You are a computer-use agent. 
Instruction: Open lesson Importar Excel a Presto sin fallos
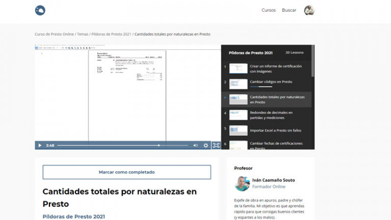pyautogui.click(x=275, y=130)
